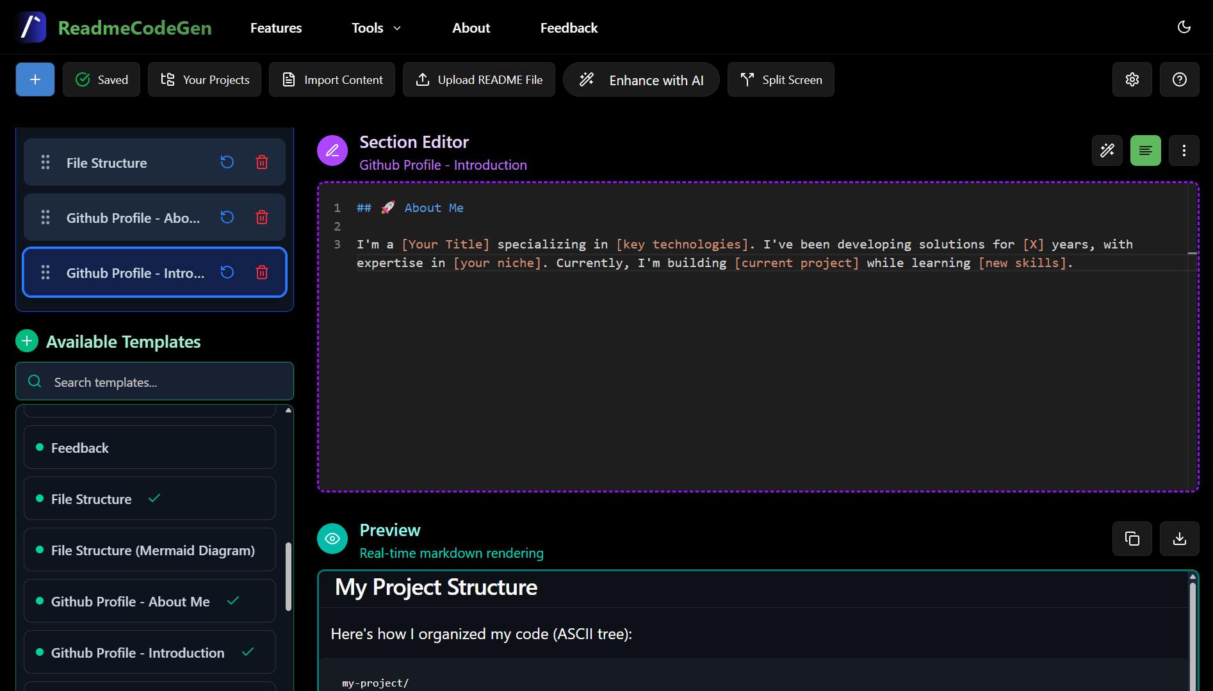This screenshot has width=1213, height=691.
Task: Open the three-dot menu in Section Editor
Action: 1184,150
